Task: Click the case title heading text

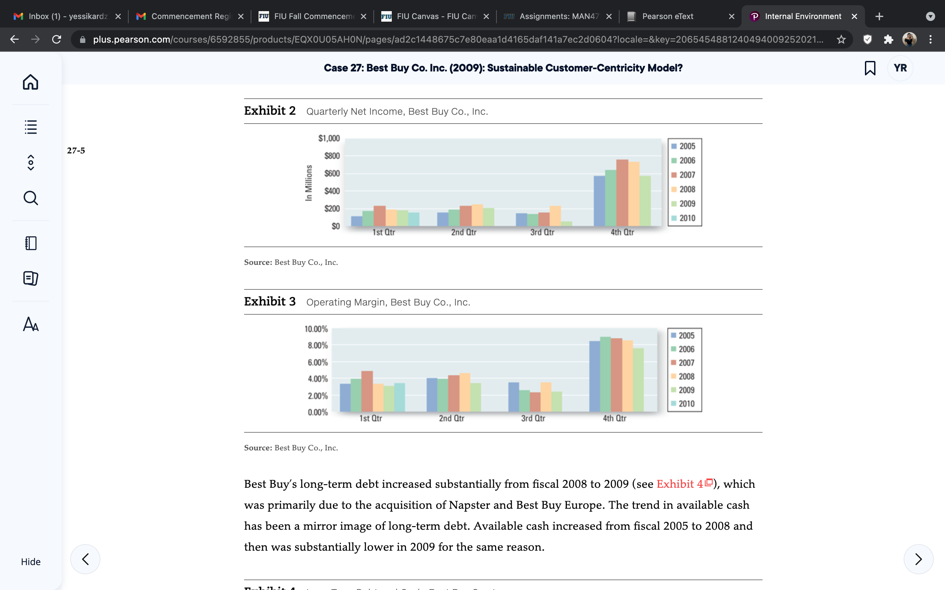Action: coord(503,68)
